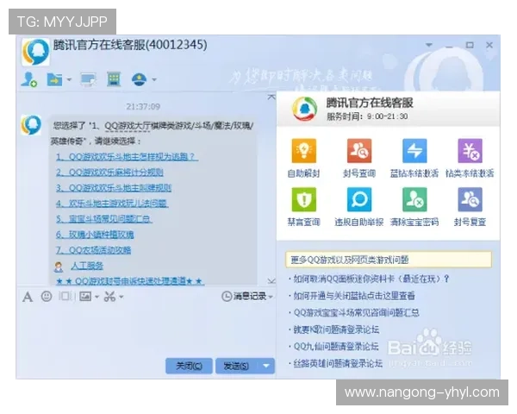The width and height of the screenshot is (517, 414).
Task: Click the scissors screenshot icon
Action: pyautogui.click(x=109, y=297)
